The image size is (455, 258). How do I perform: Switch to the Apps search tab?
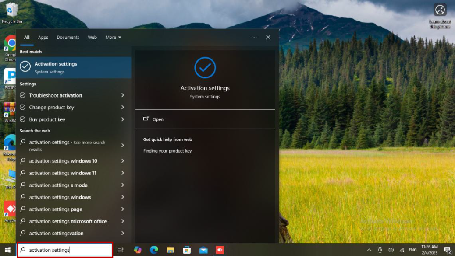click(x=43, y=38)
